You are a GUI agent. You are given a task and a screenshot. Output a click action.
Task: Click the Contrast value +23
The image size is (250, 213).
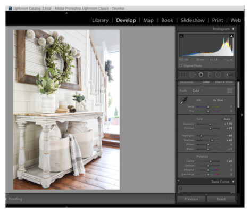[x=229, y=128]
